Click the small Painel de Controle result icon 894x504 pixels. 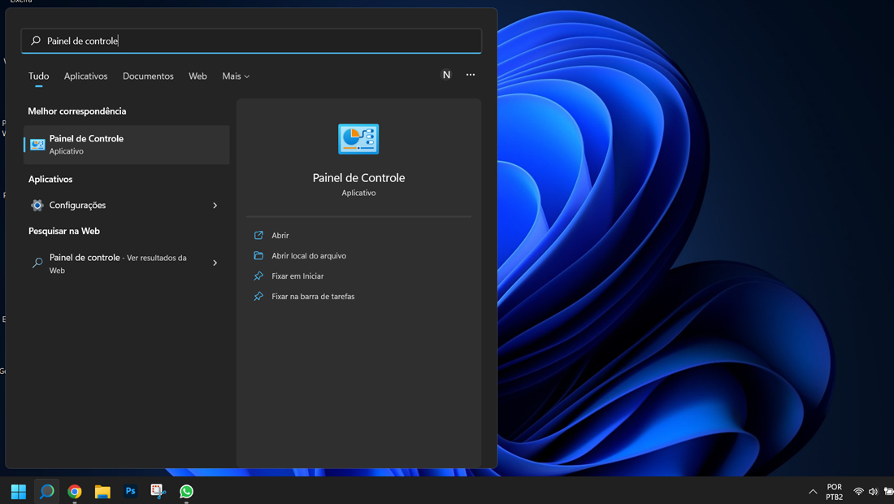click(x=37, y=145)
